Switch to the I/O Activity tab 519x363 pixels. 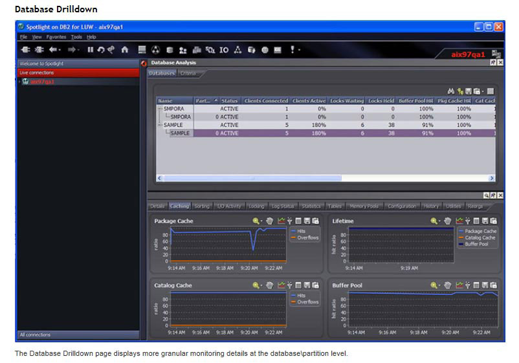click(x=229, y=206)
